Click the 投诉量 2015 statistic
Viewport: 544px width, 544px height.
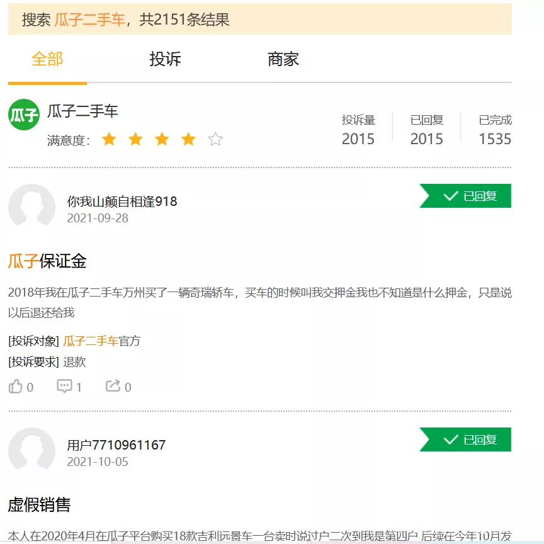pyautogui.click(x=358, y=130)
